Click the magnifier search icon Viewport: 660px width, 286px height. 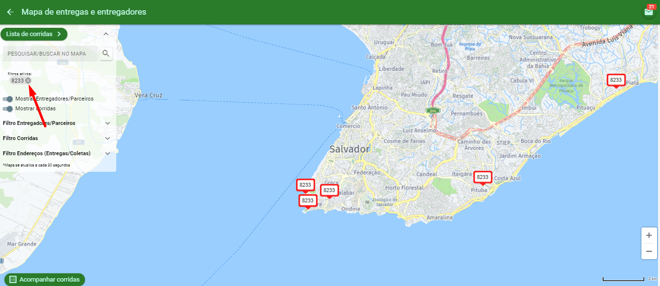pyautogui.click(x=106, y=53)
